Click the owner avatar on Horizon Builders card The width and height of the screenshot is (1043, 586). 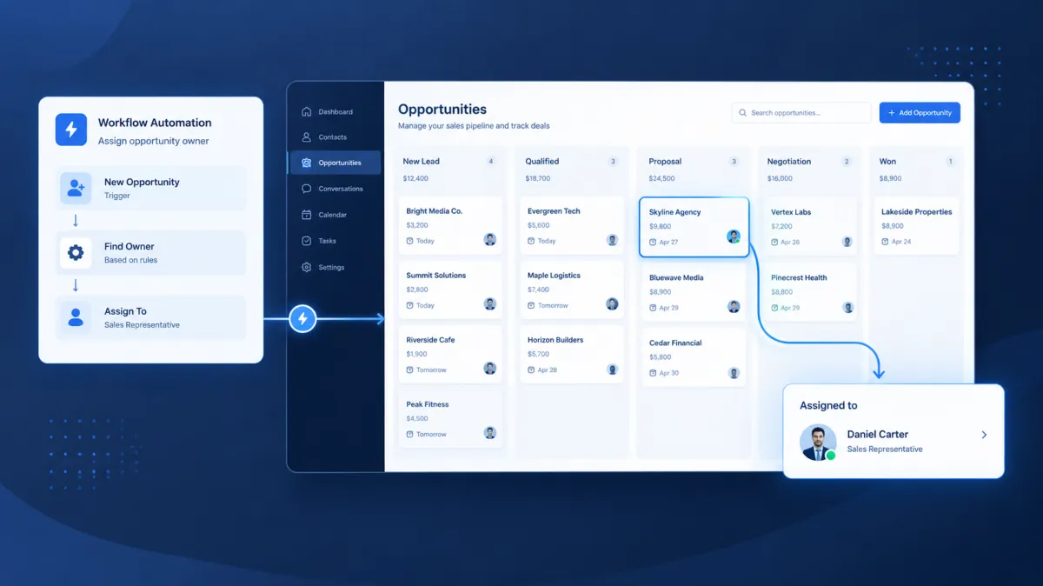(612, 369)
